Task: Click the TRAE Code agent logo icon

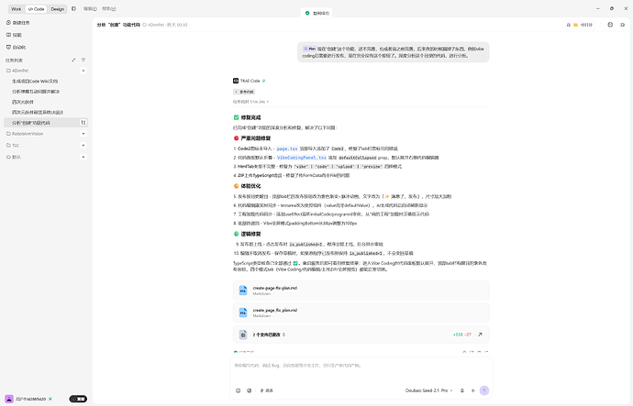Action: pyautogui.click(x=236, y=81)
